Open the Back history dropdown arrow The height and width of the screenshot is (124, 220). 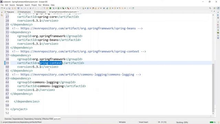[125, 8]
